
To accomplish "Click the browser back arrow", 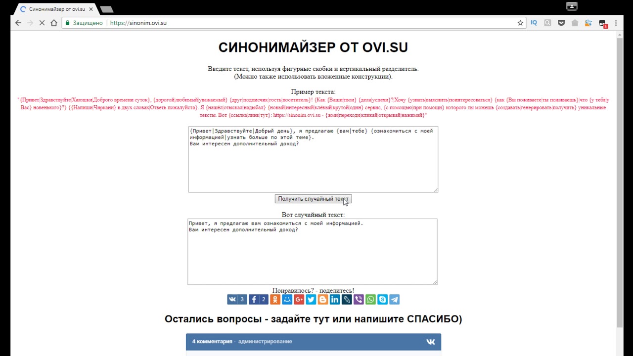I will (18, 23).
